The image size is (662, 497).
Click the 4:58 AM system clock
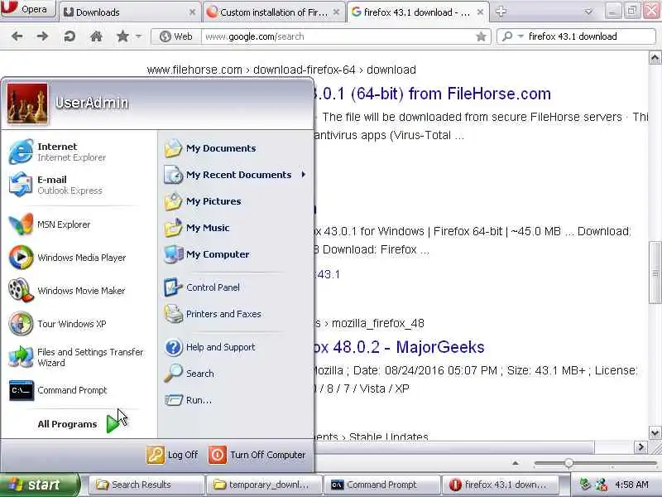(631, 485)
